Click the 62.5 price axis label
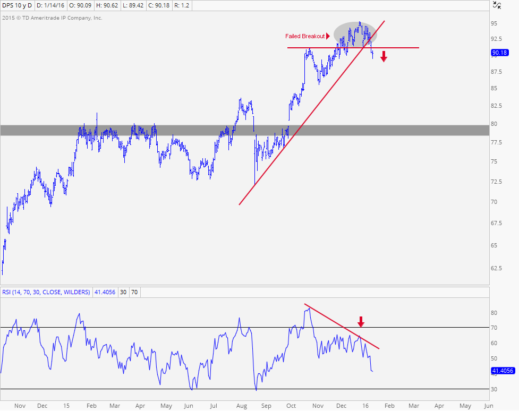The height and width of the screenshot is (411, 519). (496, 268)
